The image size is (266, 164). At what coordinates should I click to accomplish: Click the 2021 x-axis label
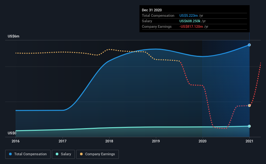tap(249, 141)
